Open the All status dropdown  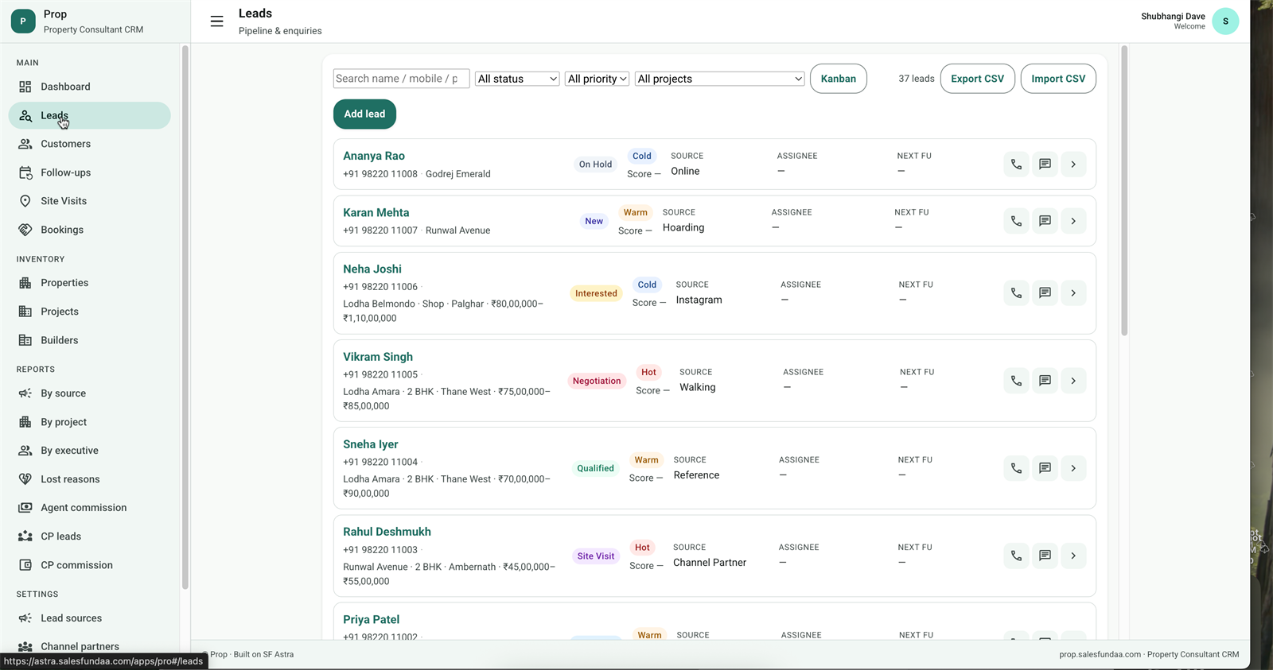[x=517, y=79]
